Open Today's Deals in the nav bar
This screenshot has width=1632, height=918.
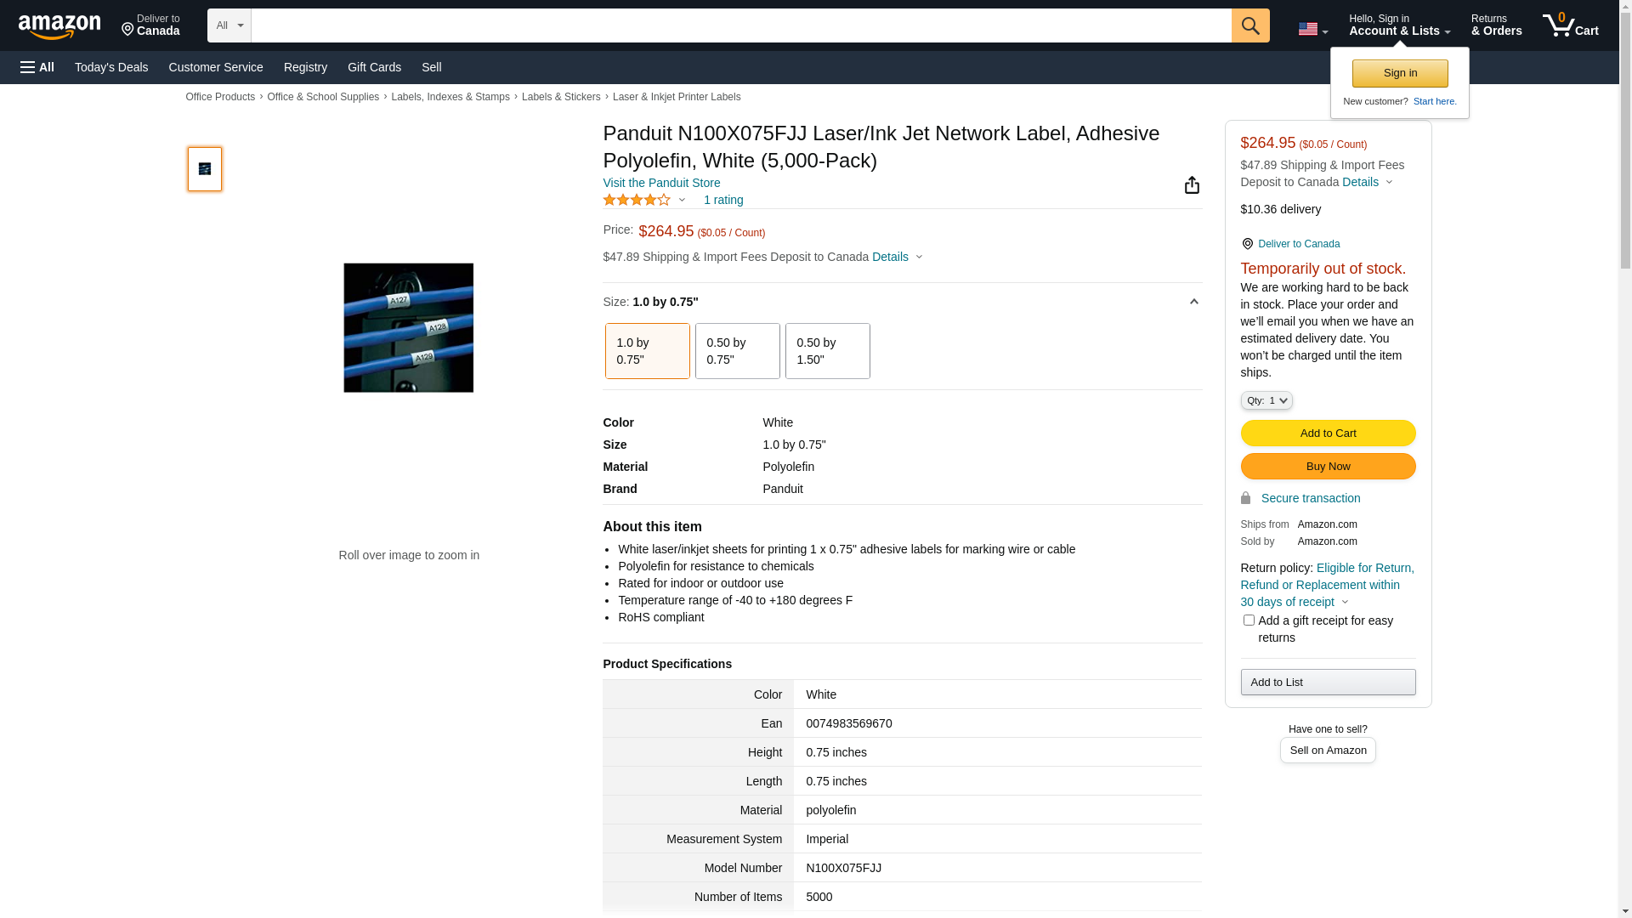point(111,67)
